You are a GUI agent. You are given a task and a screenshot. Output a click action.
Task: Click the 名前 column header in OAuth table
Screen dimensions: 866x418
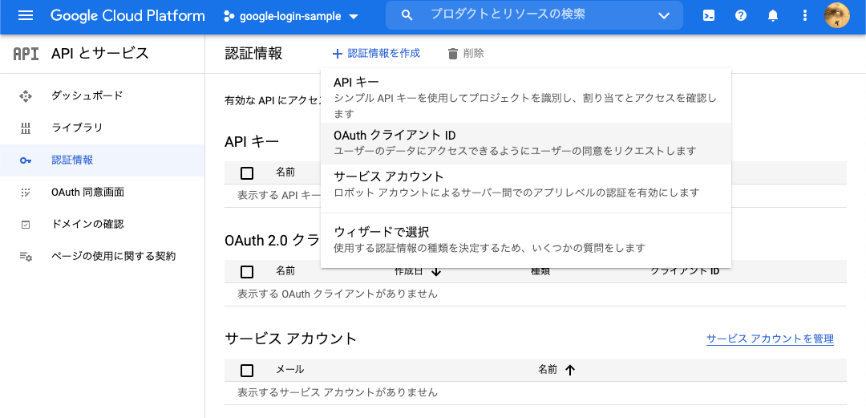point(285,271)
